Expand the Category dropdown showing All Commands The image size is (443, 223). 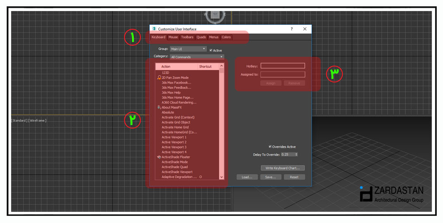[197, 57]
